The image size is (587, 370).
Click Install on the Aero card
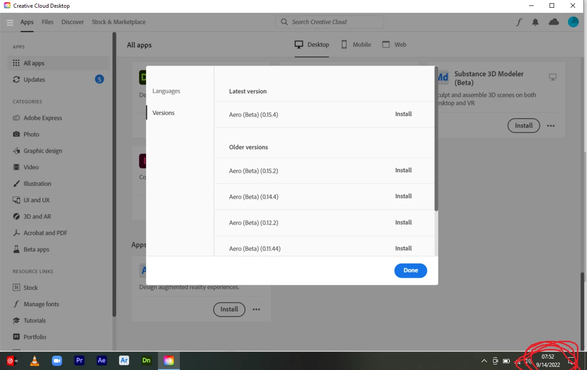[x=229, y=309]
